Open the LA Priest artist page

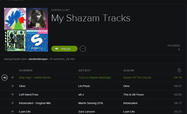pos(84,86)
